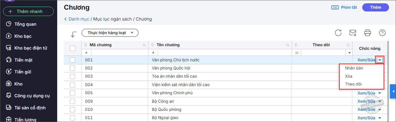
Task: Open Tiền mặt in the sidebar
Action: 23,60
